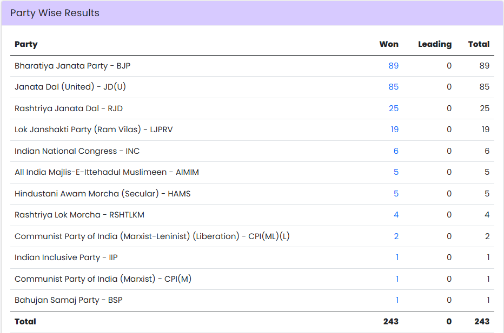Click the Leading column header
The width and height of the screenshot is (504, 333).
434,44
